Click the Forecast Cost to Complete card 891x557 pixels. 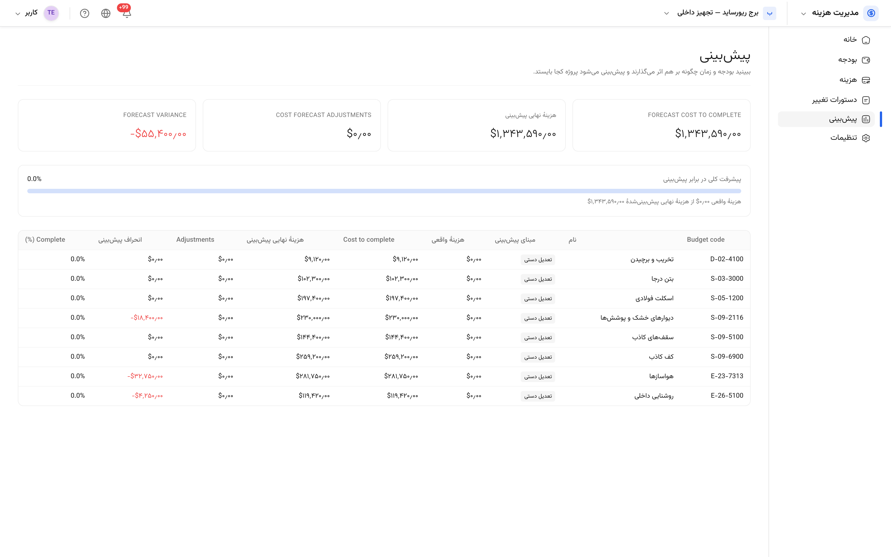click(661, 125)
